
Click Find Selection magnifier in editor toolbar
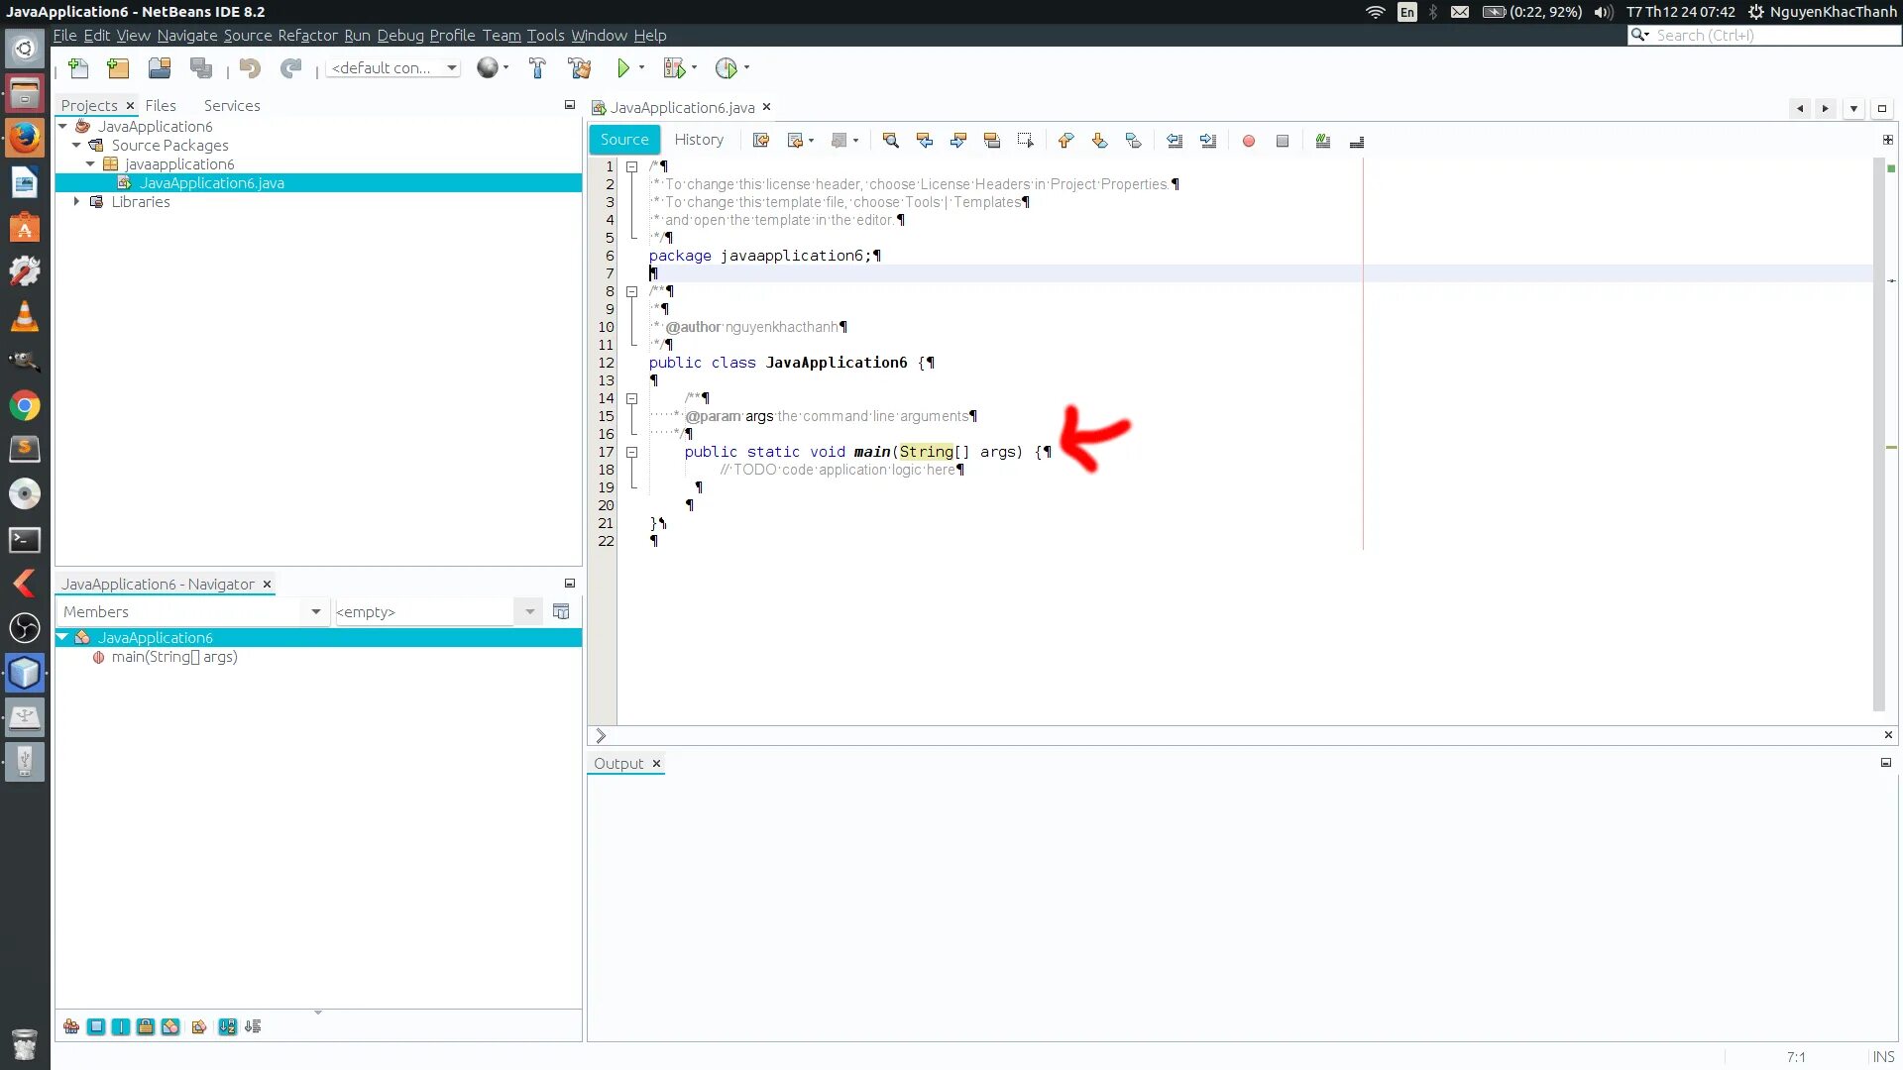point(890,141)
